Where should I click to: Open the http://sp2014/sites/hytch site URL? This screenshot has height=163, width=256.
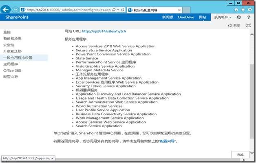coord(104,31)
